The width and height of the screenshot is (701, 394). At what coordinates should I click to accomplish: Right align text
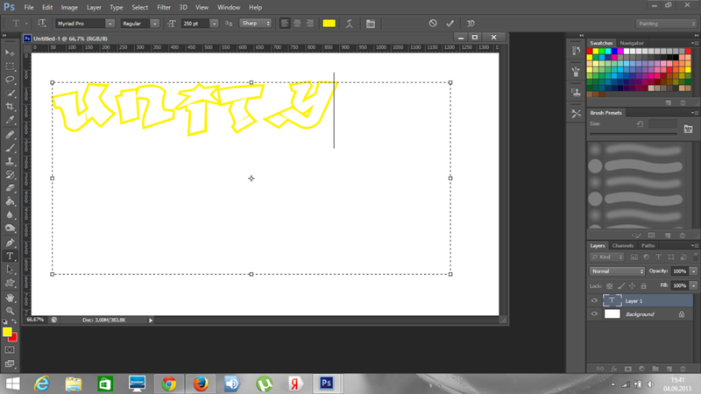[x=309, y=24]
